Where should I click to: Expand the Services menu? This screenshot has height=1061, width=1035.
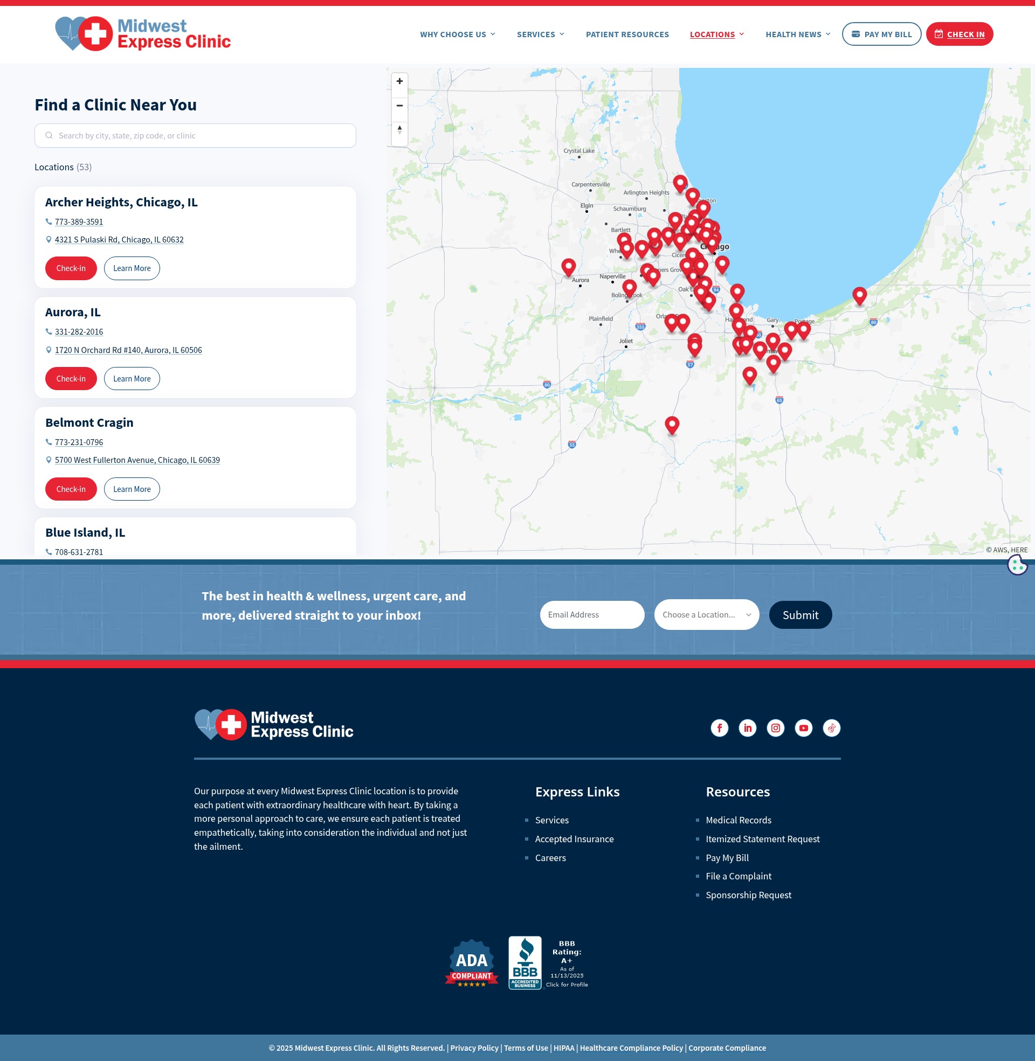(x=541, y=34)
